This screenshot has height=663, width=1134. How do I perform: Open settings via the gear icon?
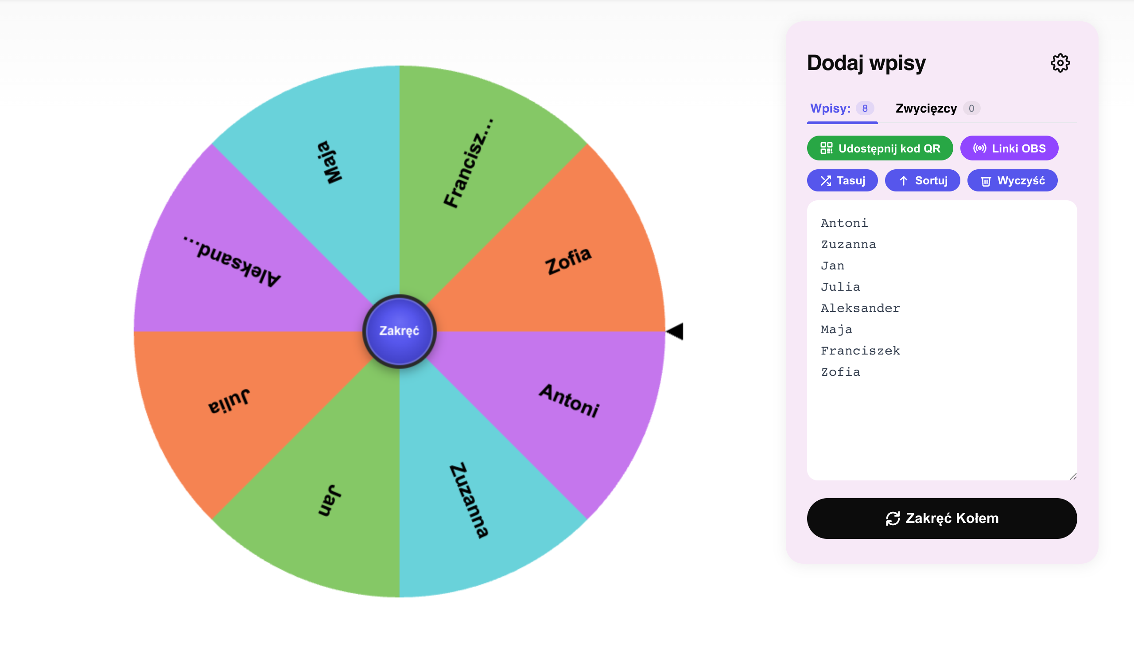[1060, 63]
